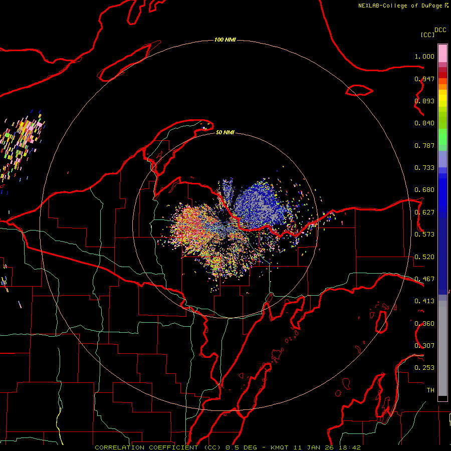Click the 100 NMI range ring label

(225, 40)
